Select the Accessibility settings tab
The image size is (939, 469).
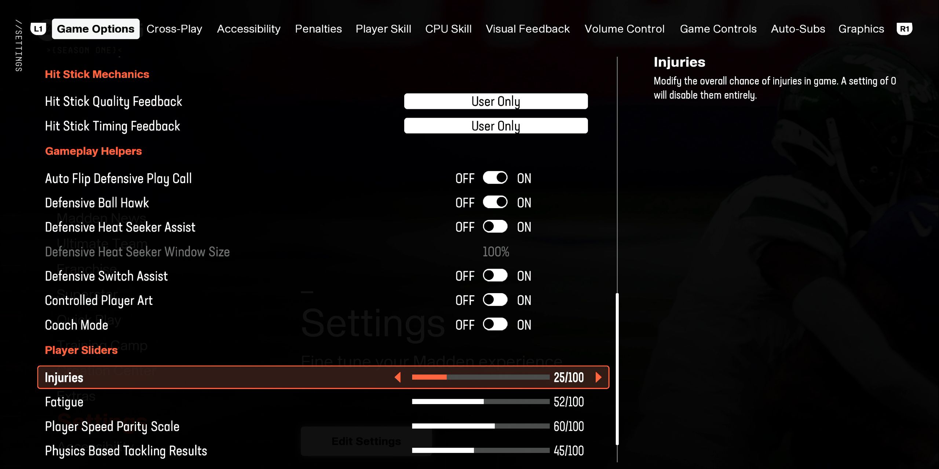tap(249, 28)
